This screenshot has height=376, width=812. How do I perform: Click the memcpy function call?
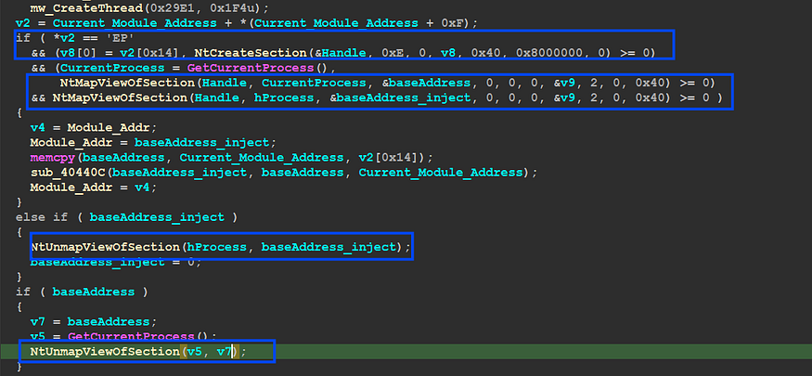[52, 157]
